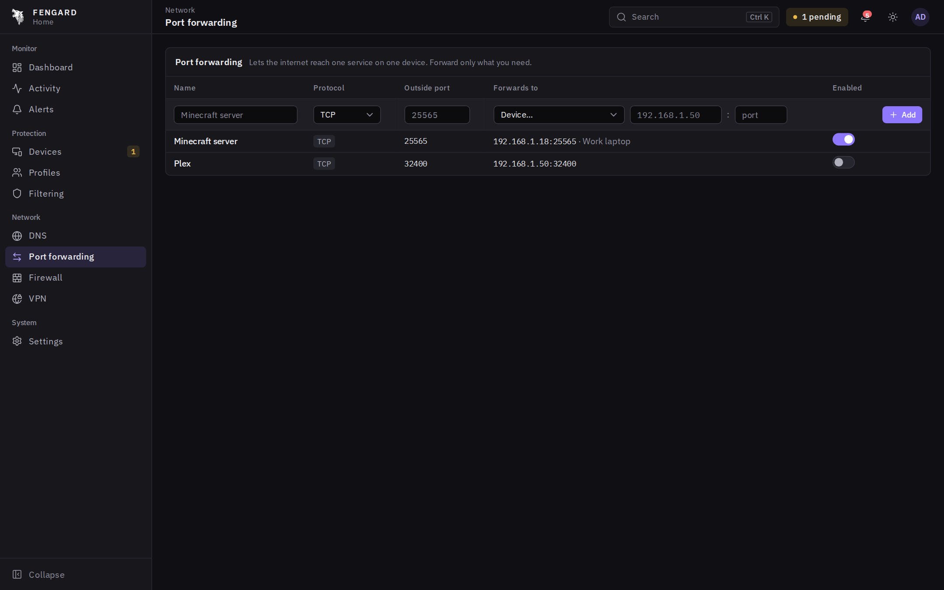944x590 pixels.
Task: Click the TCP badge in Plex row
Action: pyautogui.click(x=324, y=164)
